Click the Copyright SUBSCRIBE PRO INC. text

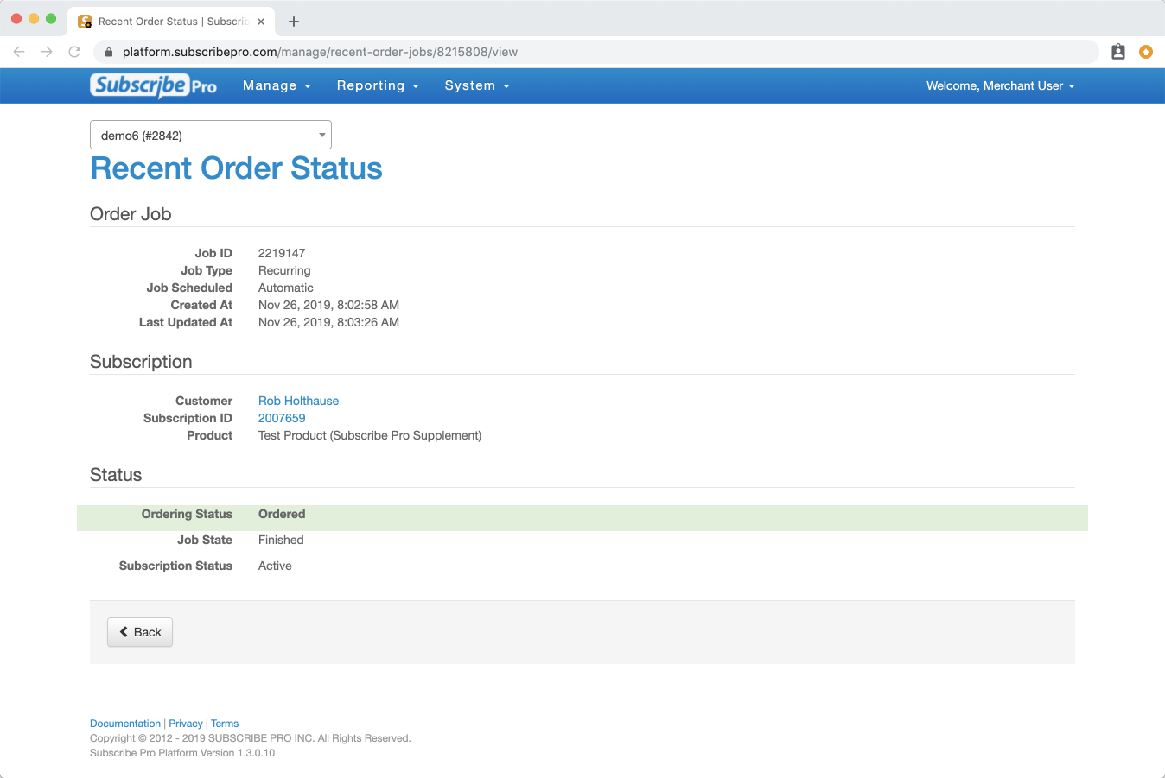(251, 738)
